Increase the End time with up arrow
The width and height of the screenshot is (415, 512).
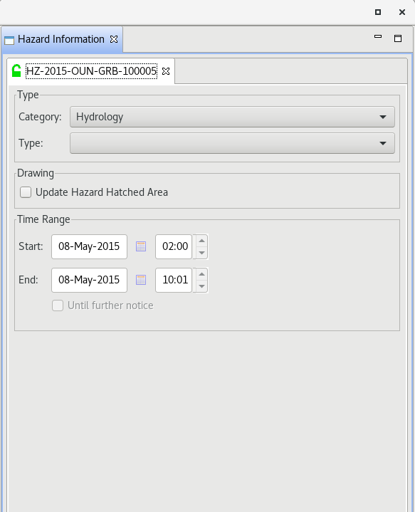coord(201,274)
